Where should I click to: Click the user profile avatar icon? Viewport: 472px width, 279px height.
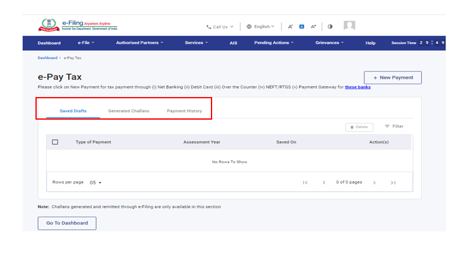(x=349, y=26)
